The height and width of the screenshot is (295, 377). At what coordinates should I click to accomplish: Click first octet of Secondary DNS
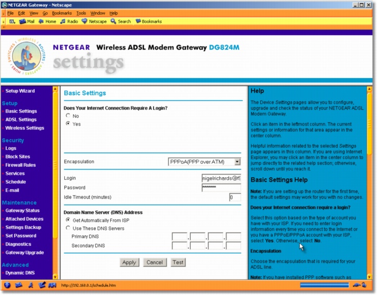click(x=180, y=246)
